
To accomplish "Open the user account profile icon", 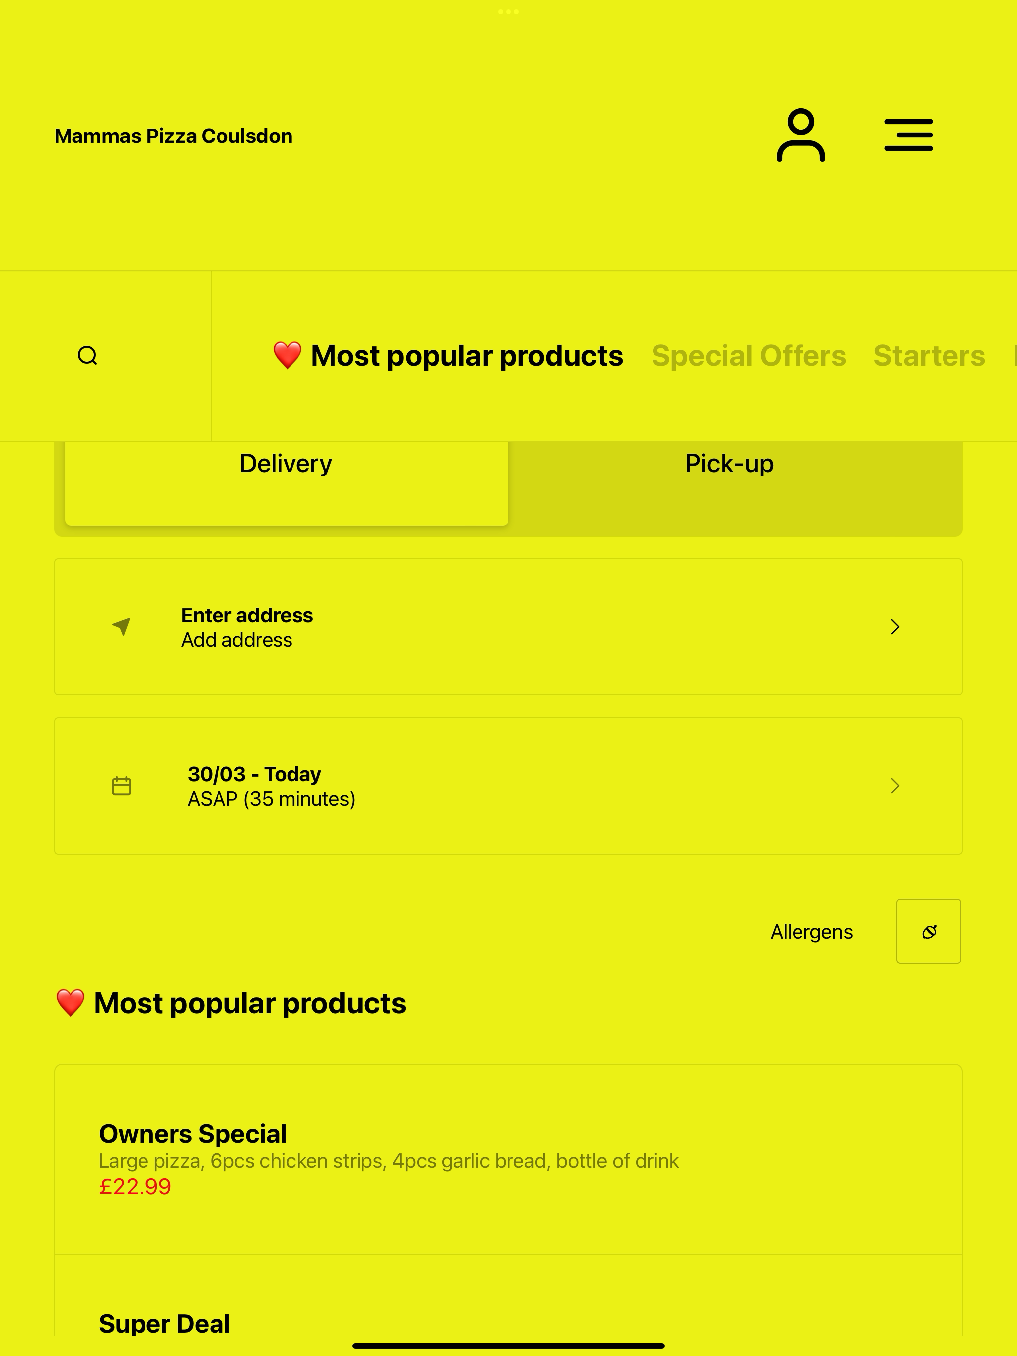I will coord(800,136).
